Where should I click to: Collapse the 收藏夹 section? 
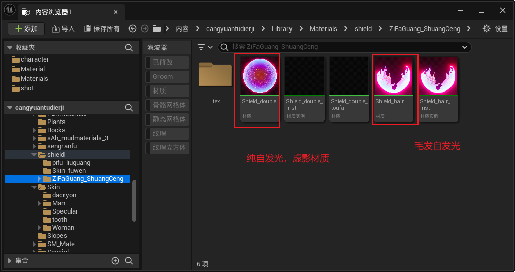click(x=10, y=48)
